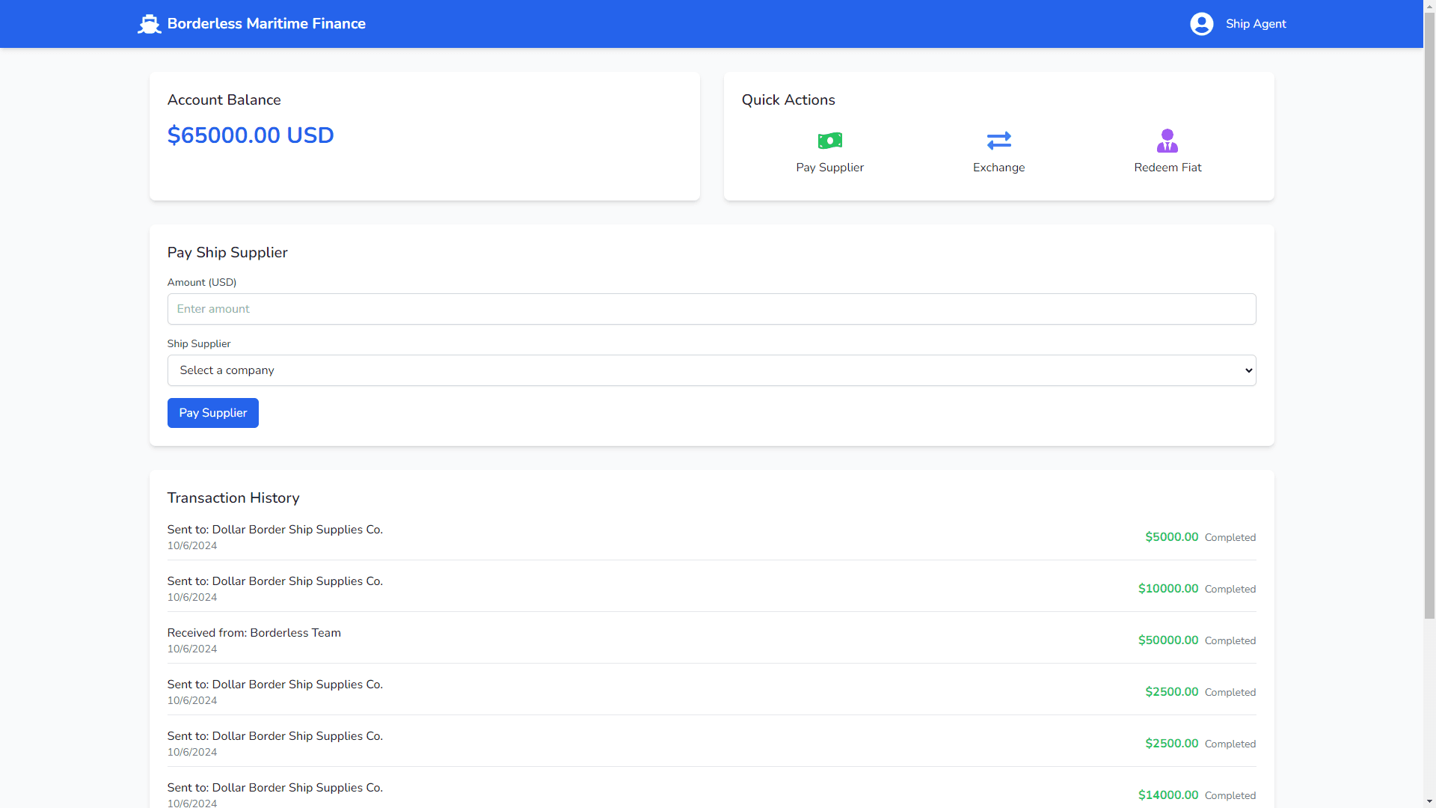The image size is (1436, 808).
Task: Click the blue Pay Supplier submit button
Action: tap(213, 413)
